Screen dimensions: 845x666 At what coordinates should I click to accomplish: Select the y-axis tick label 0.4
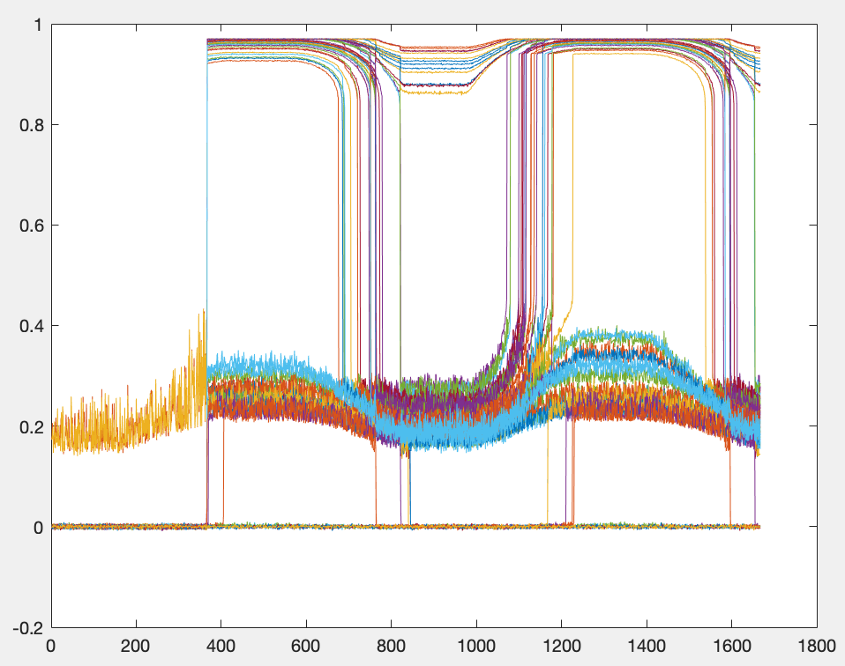(31, 326)
